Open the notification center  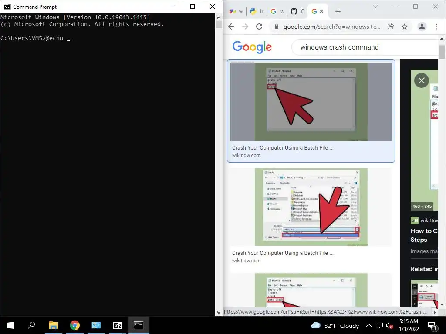click(x=432, y=325)
